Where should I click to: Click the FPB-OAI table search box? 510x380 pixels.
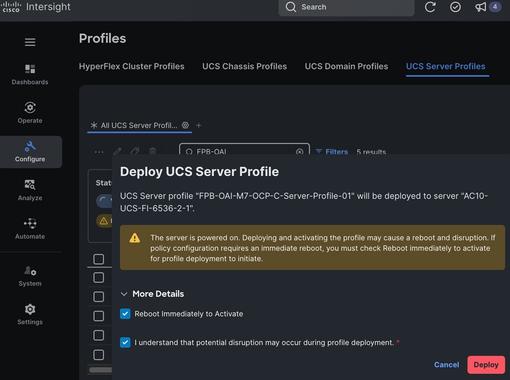[244, 150]
